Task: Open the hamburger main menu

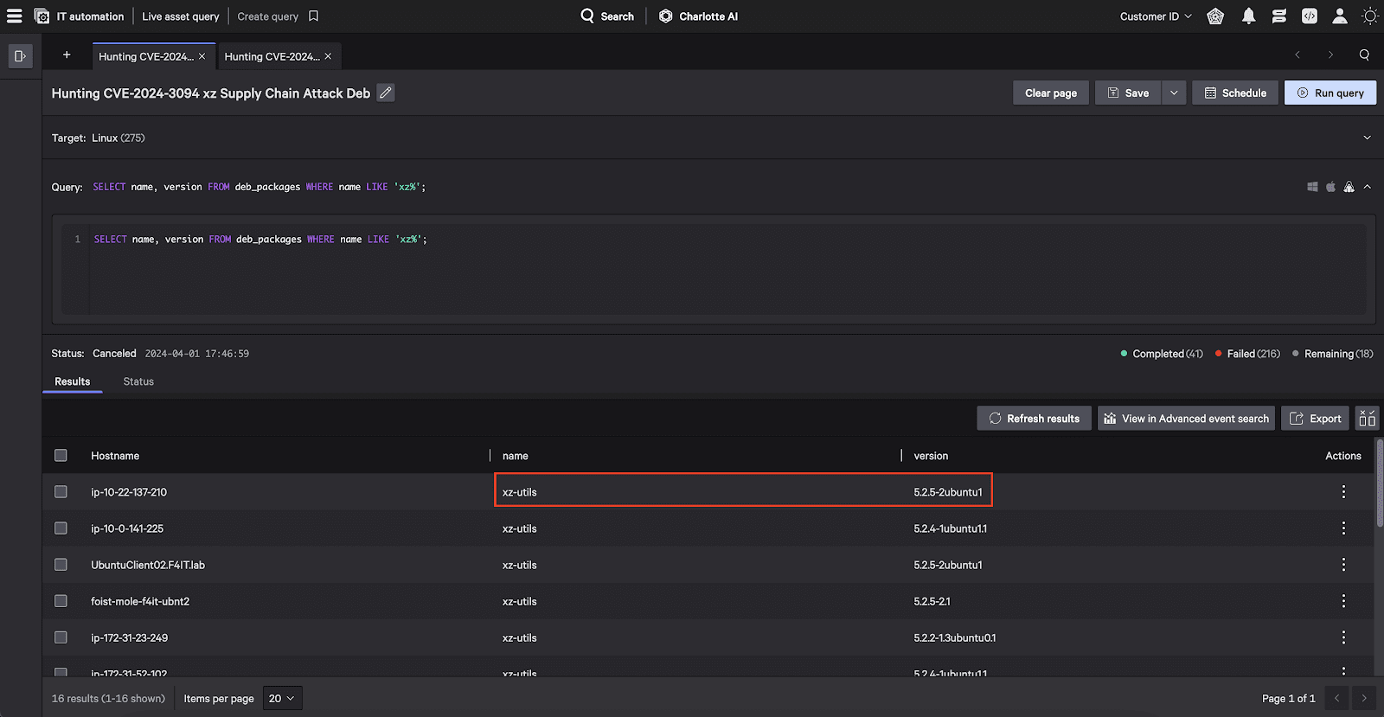Action: coord(15,16)
